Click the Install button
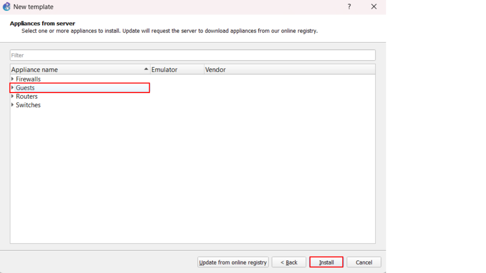This screenshot has height=273, width=486. 326,262
